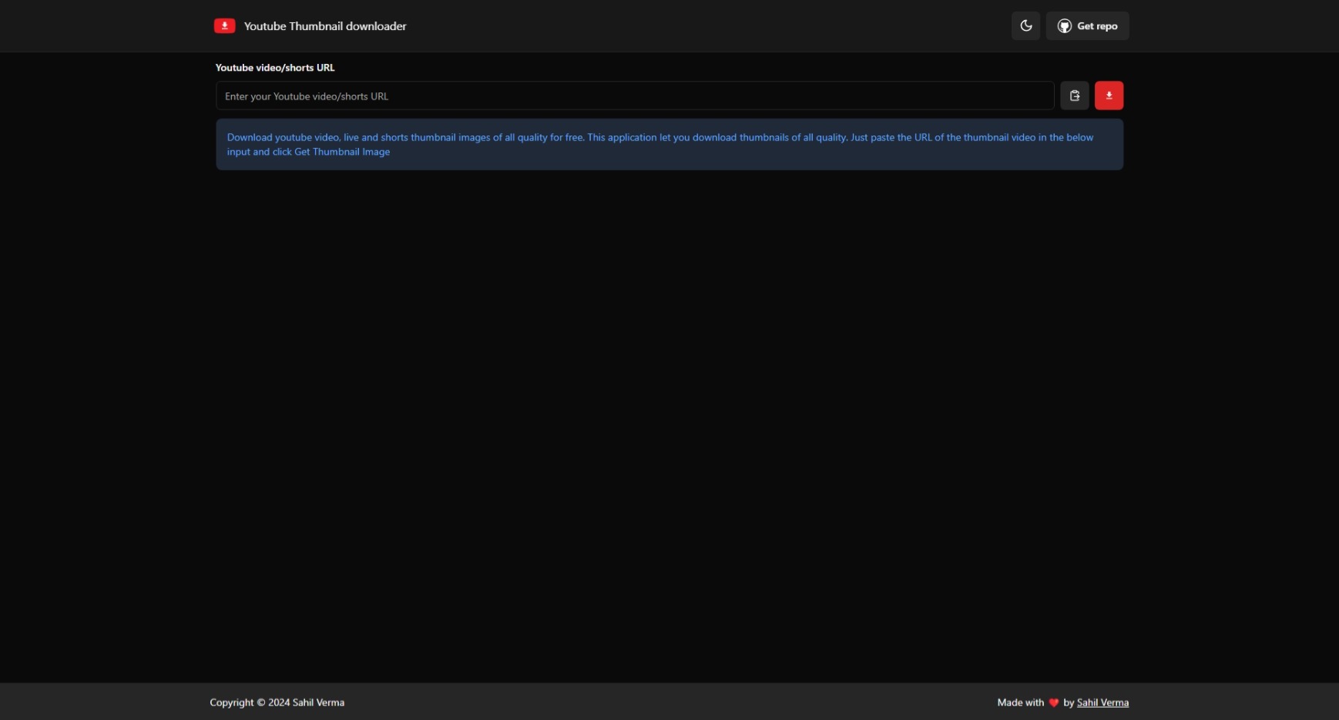Screen dimensions: 1339x720
Task: Click the URL input field
Action: click(x=635, y=96)
